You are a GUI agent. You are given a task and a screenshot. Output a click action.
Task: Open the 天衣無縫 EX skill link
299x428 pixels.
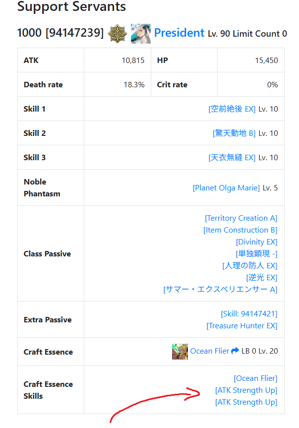click(x=232, y=158)
